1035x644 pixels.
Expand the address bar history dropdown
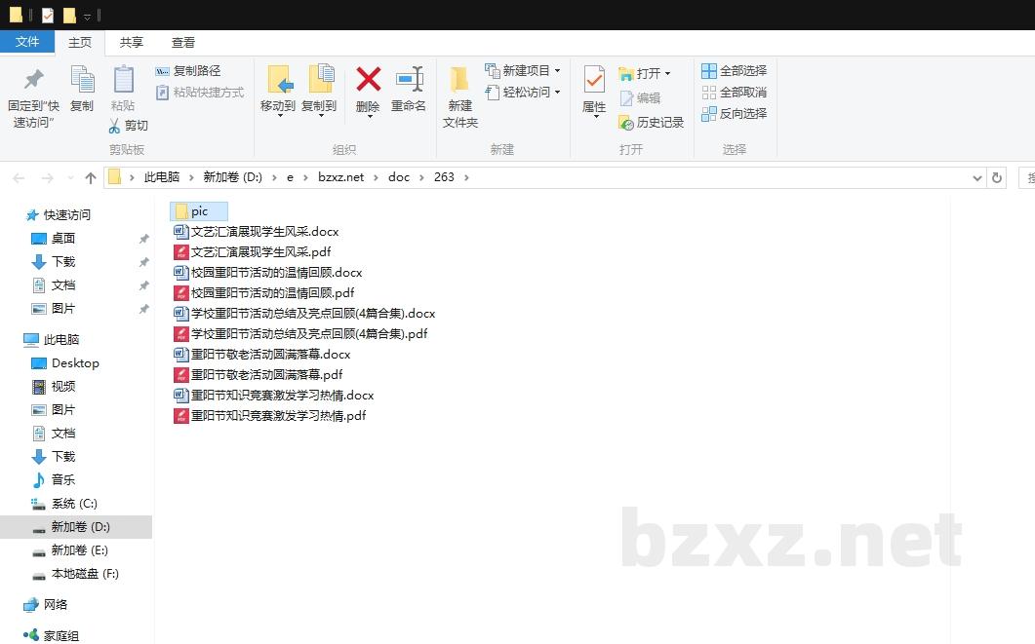pyautogui.click(x=977, y=178)
